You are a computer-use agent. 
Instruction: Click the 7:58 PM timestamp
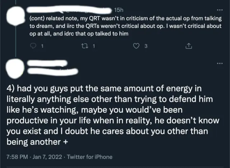(x=17, y=157)
